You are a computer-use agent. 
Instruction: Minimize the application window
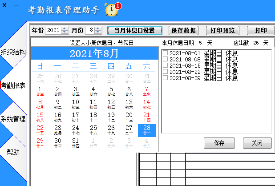point(16,5)
